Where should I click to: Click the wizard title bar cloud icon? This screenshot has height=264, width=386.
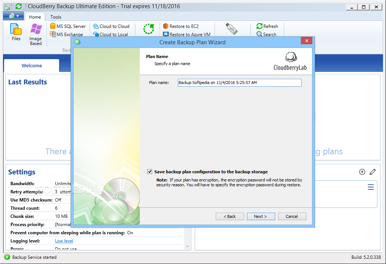tap(77, 42)
